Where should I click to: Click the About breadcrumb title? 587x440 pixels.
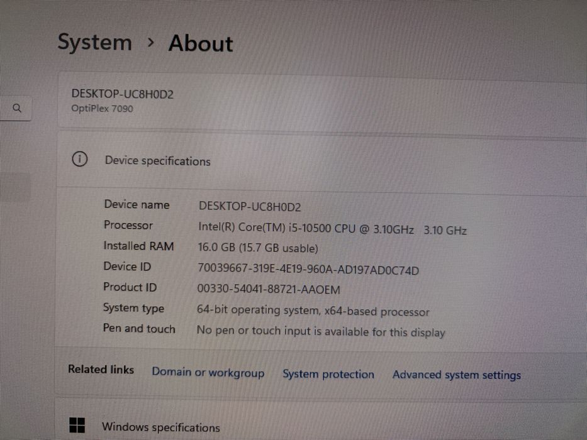pos(201,43)
